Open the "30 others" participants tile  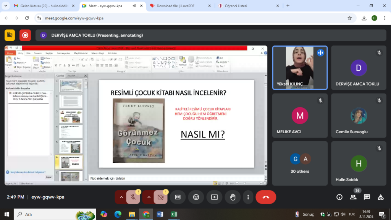(300, 164)
